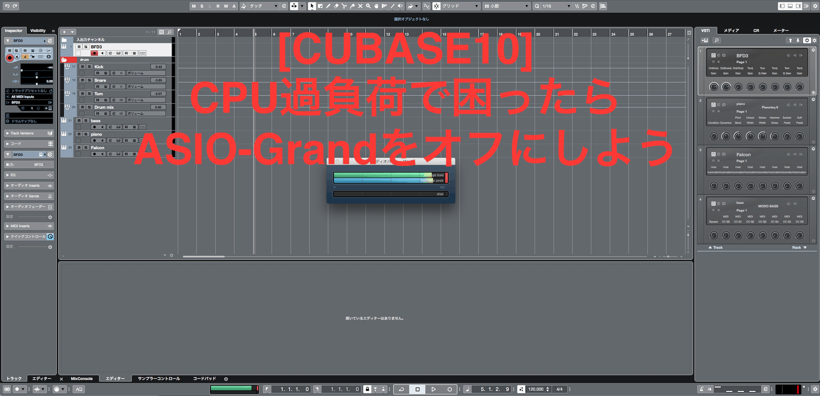The image size is (820, 396).
Task: Click the redo arrow icon
Action: coord(15,6)
